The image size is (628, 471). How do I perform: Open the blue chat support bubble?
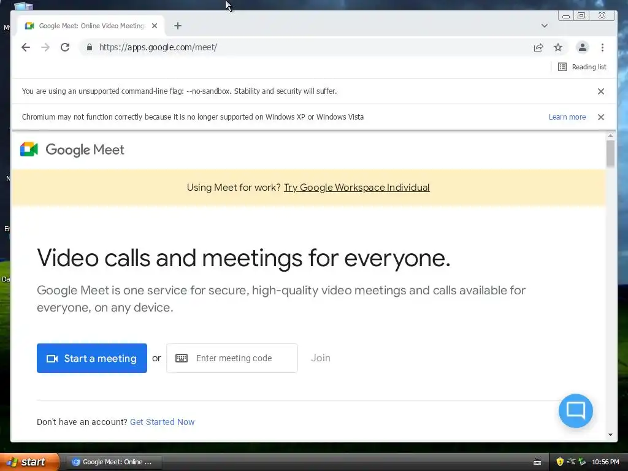[575, 410]
